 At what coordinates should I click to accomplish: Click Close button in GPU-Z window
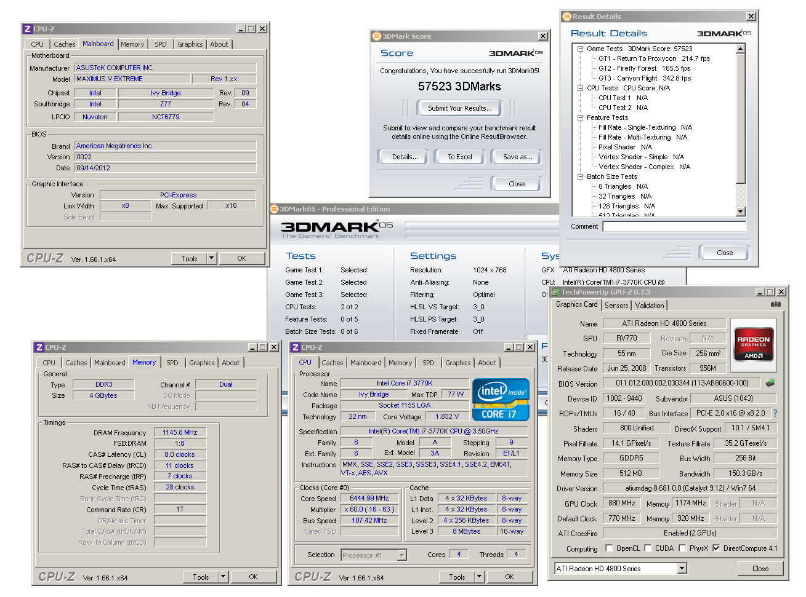point(760,569)
